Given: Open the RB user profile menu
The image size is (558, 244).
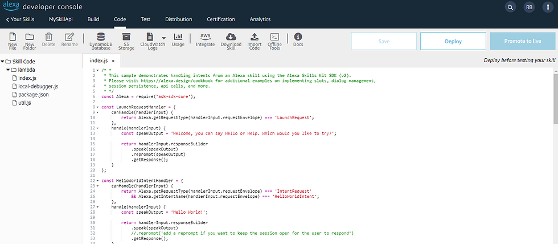Looking at the screenshot, I should click(x=529, y=7).
